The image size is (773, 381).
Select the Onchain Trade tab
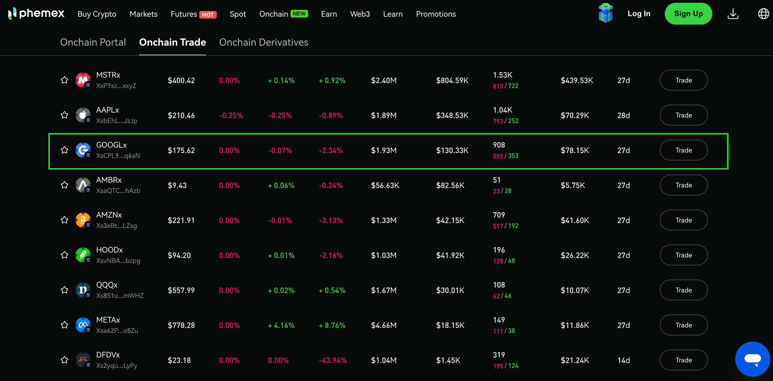pyautogui.click(x=172, y=42)
